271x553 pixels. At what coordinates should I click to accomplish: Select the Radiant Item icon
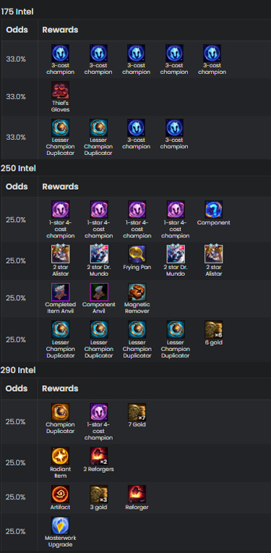click(60, 456)
